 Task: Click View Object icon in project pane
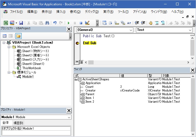coord(10,36)
